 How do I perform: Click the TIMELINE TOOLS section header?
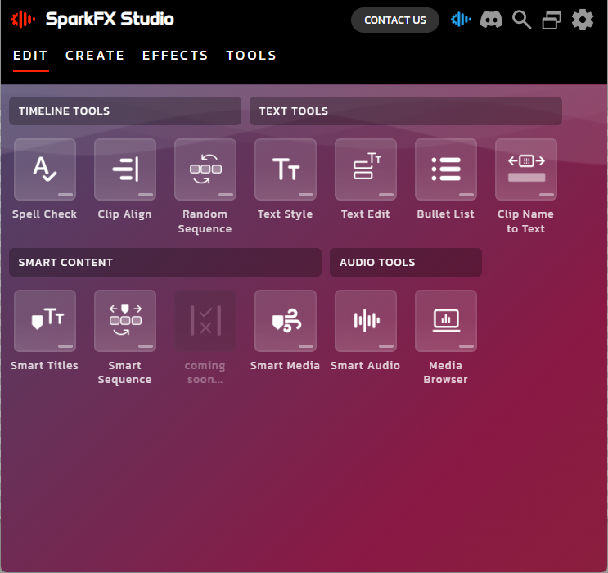(125, 111)
